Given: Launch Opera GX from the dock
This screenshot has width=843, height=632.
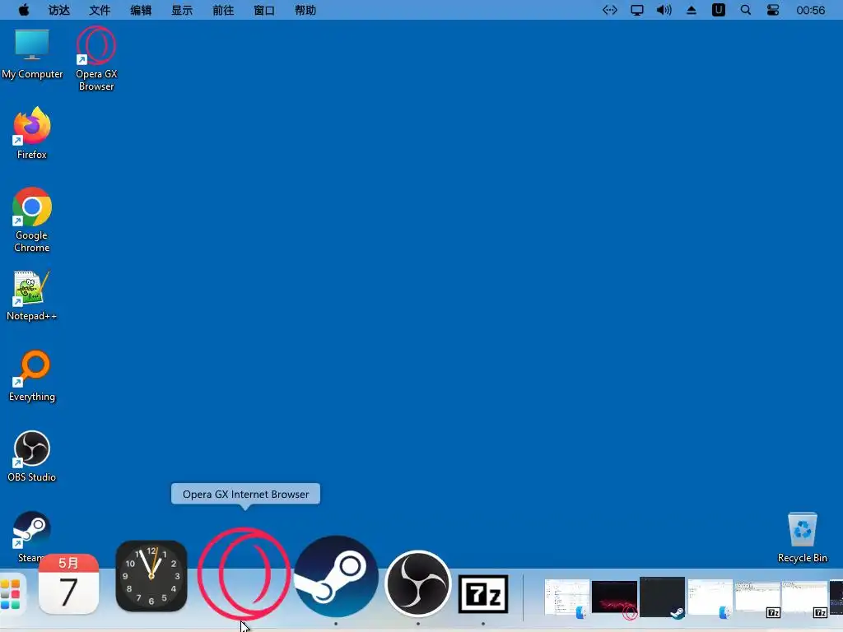Looking at the screenshot, I should point(244,573).
